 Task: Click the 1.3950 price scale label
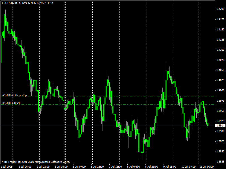click(220, 111)
